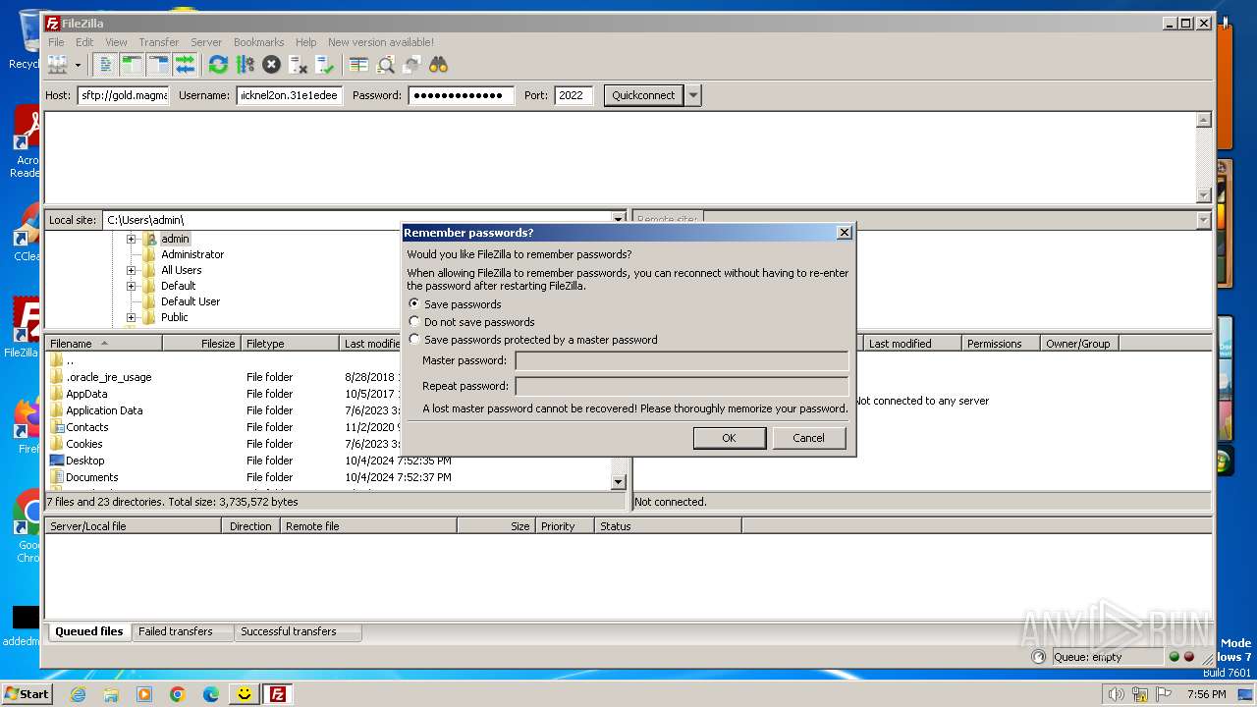
Task: Open the View menu
Action: [116, 42]
